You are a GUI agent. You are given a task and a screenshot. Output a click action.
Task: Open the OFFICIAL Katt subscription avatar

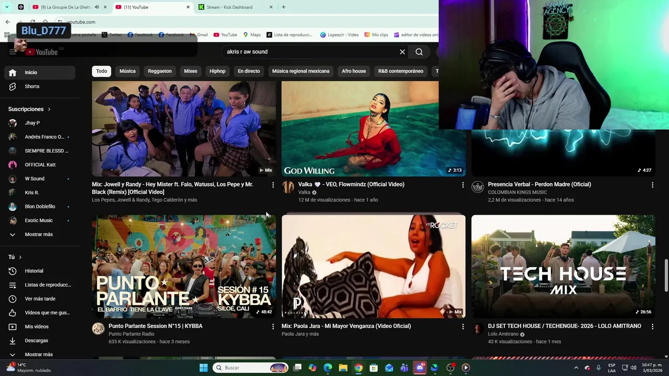point(13,165)
